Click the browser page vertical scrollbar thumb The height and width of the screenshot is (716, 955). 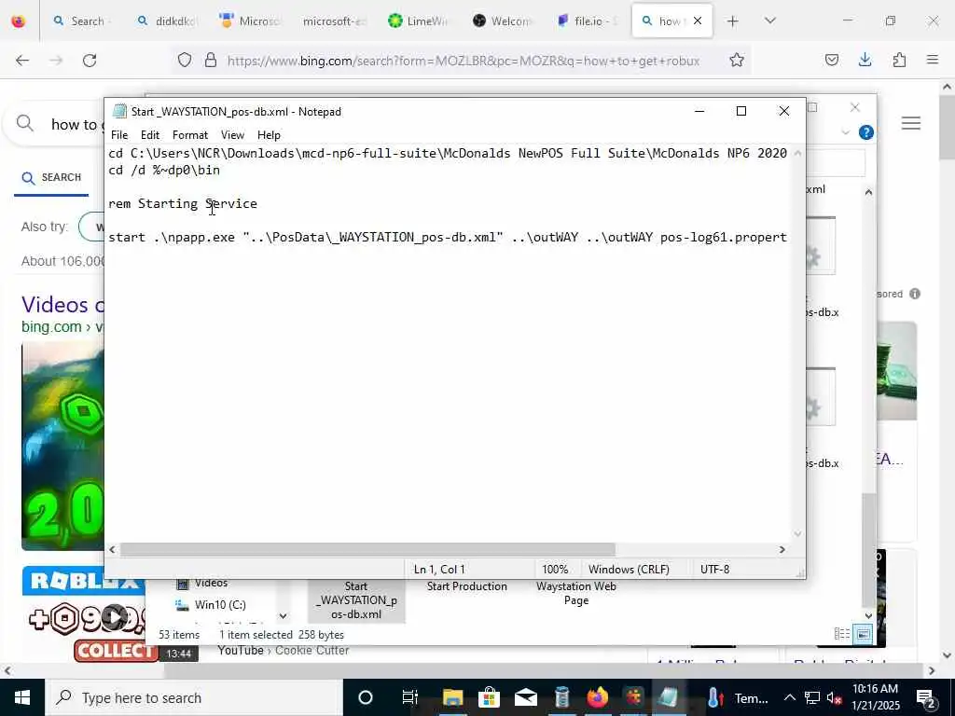pos(947,127)
